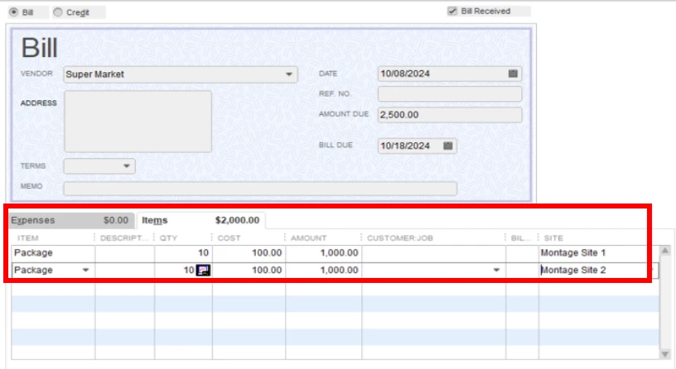Click the Vendor field showing Super Market
The width and height of the screenshot is (676, 369).
[x=181, y=74]
